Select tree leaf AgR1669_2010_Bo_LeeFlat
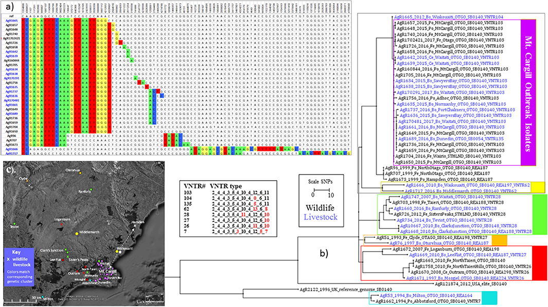The height and width of the screenshot is (307, 548). pos(468,255)
